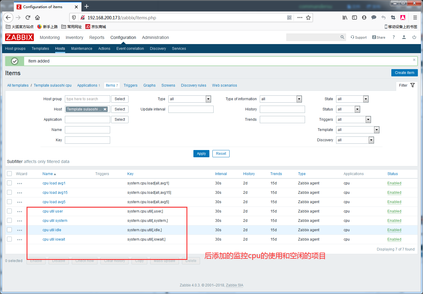Go back with the browser back arrow
Viewport: 423px width, 294px height.
click(x=8, y=18)
